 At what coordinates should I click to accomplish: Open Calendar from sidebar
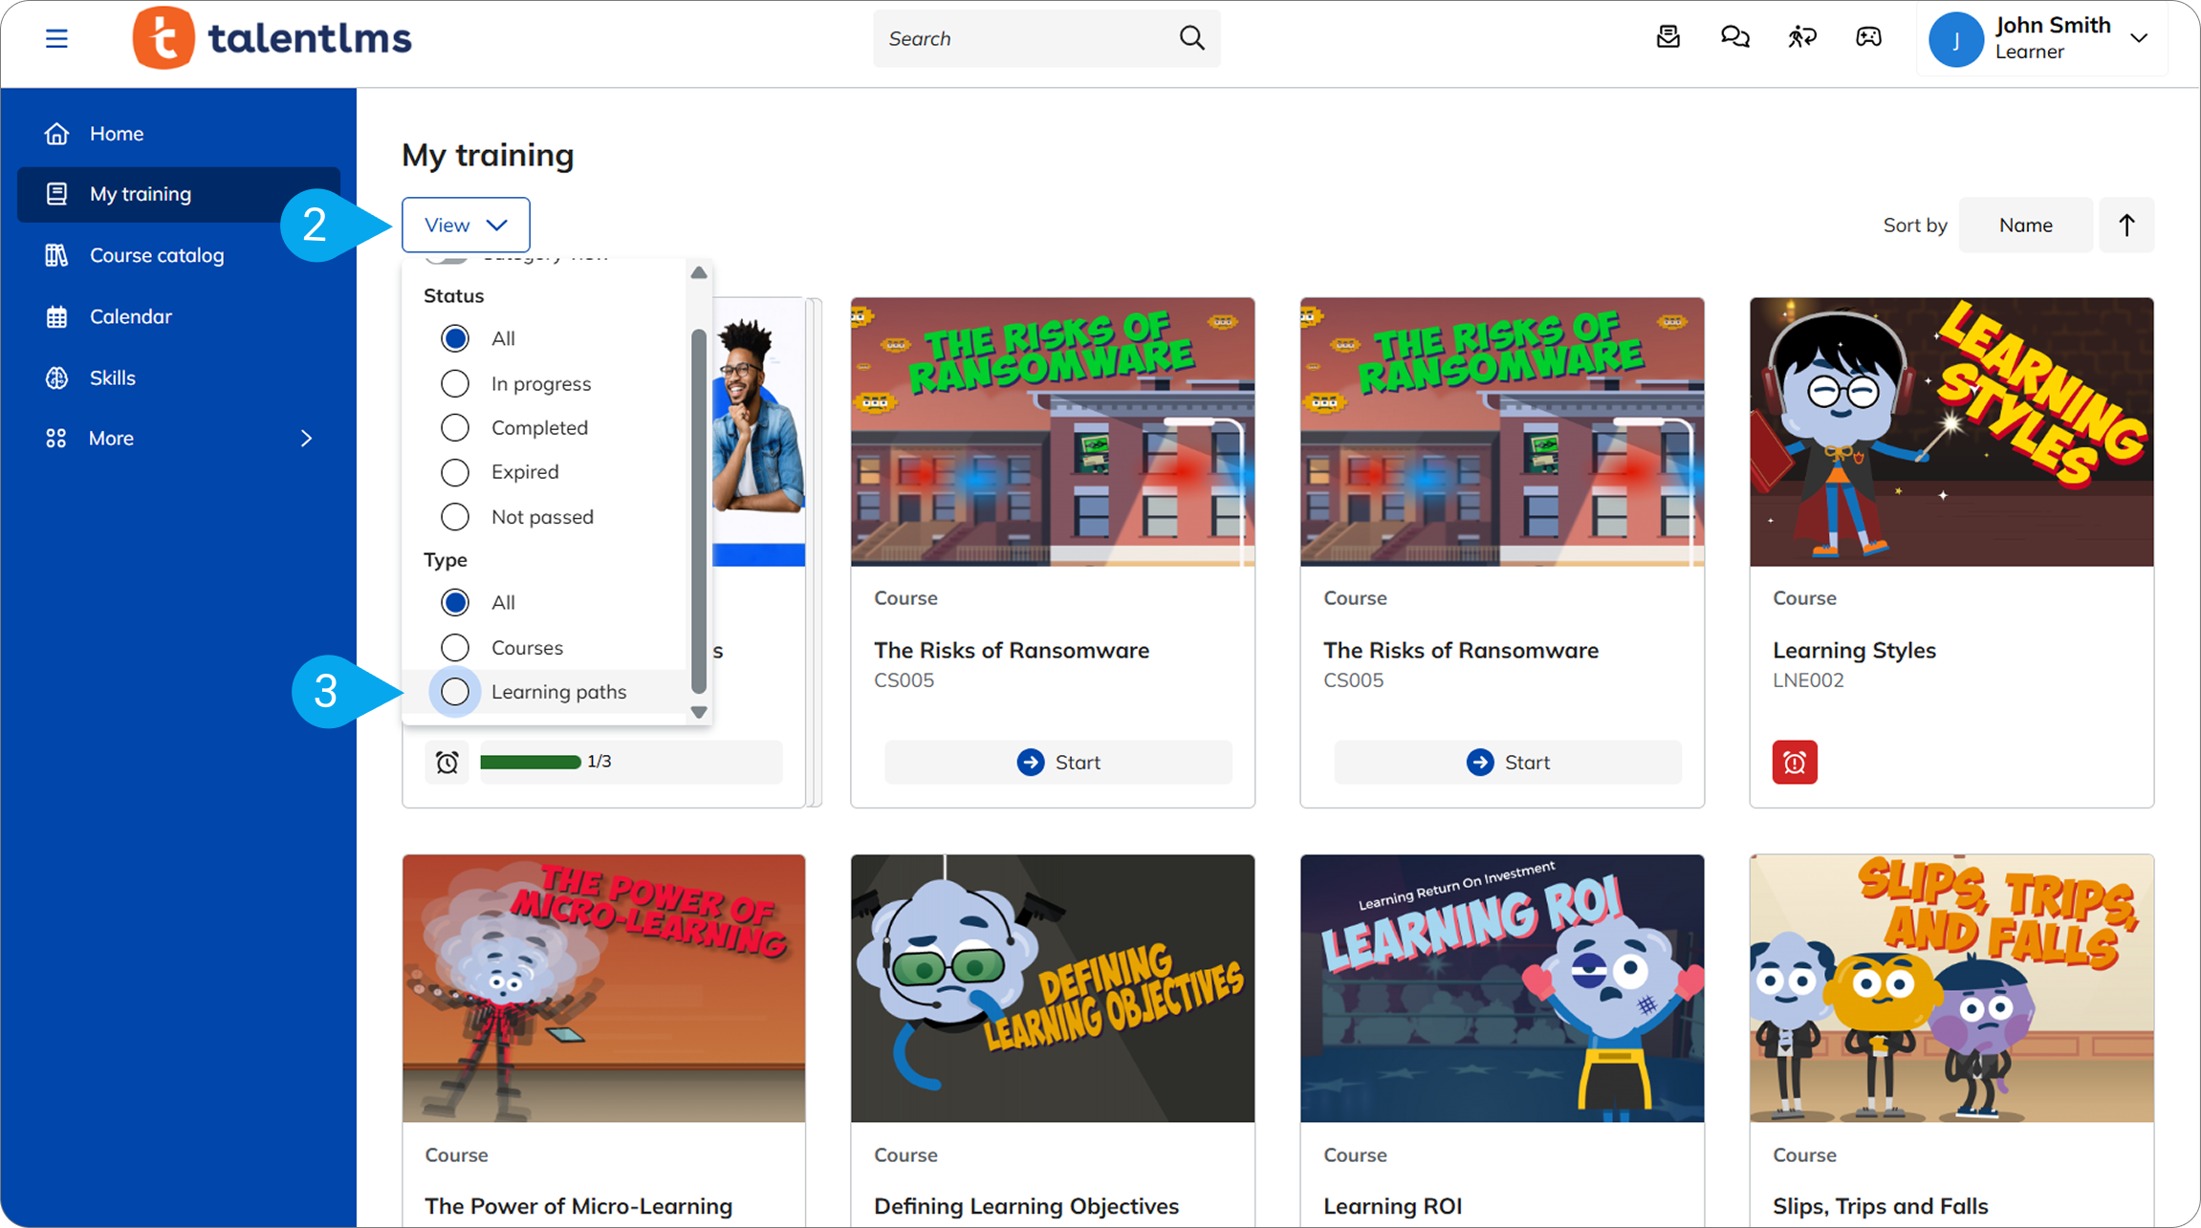tap(131, 316)
